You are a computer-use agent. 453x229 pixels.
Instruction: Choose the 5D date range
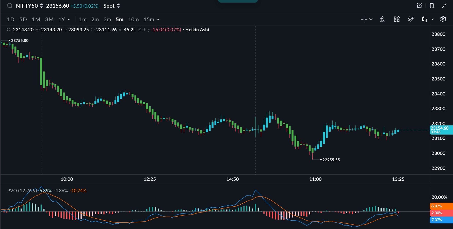coord(23,20)
